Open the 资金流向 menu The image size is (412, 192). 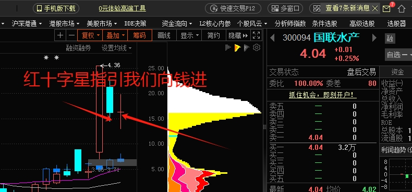(177, 23)
